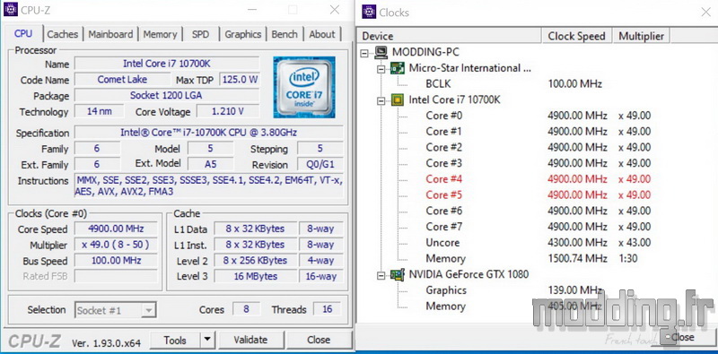Open the Socket #1 selection dropdown
This screenshot has height=354, width=718.
148,311
